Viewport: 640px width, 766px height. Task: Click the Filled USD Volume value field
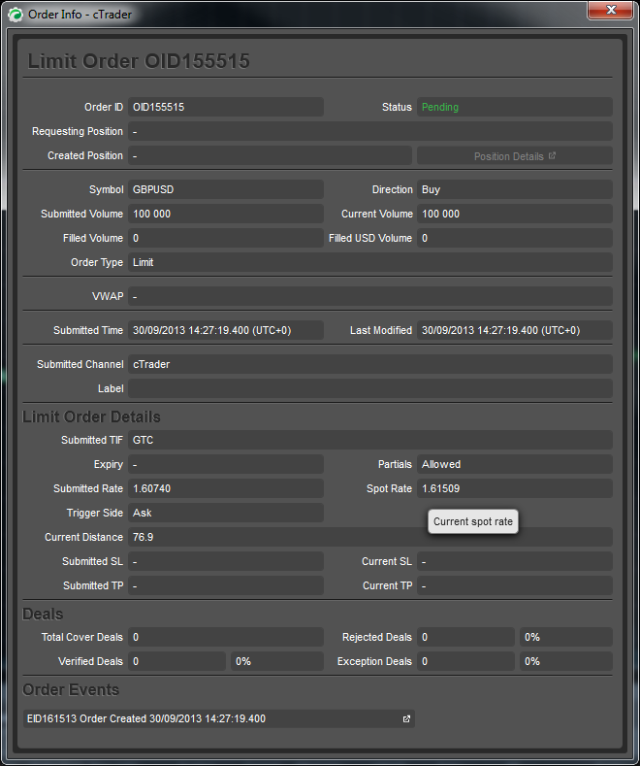click(515, 238)
